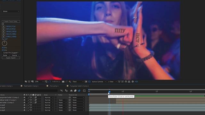Open the Corner Pin export type dropdown
205x115 pixels.
pyautogui.click(x=11, y=53)
